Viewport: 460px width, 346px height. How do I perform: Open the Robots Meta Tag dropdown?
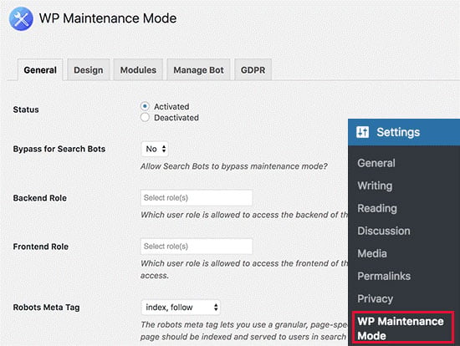pos(181,307)
